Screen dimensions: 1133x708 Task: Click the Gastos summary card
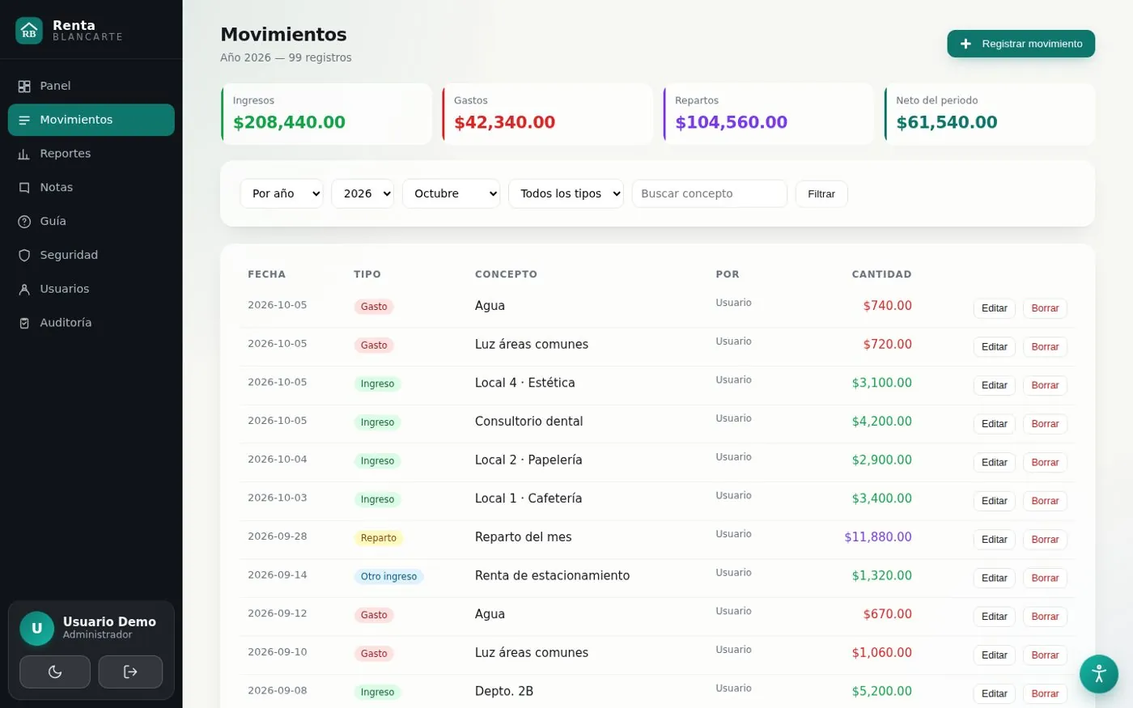pyautogui.click(x=547, y=114)
